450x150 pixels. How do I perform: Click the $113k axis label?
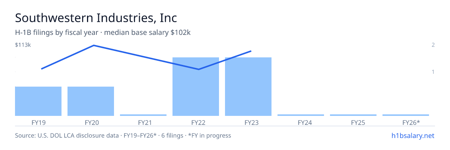coord(23,45)
